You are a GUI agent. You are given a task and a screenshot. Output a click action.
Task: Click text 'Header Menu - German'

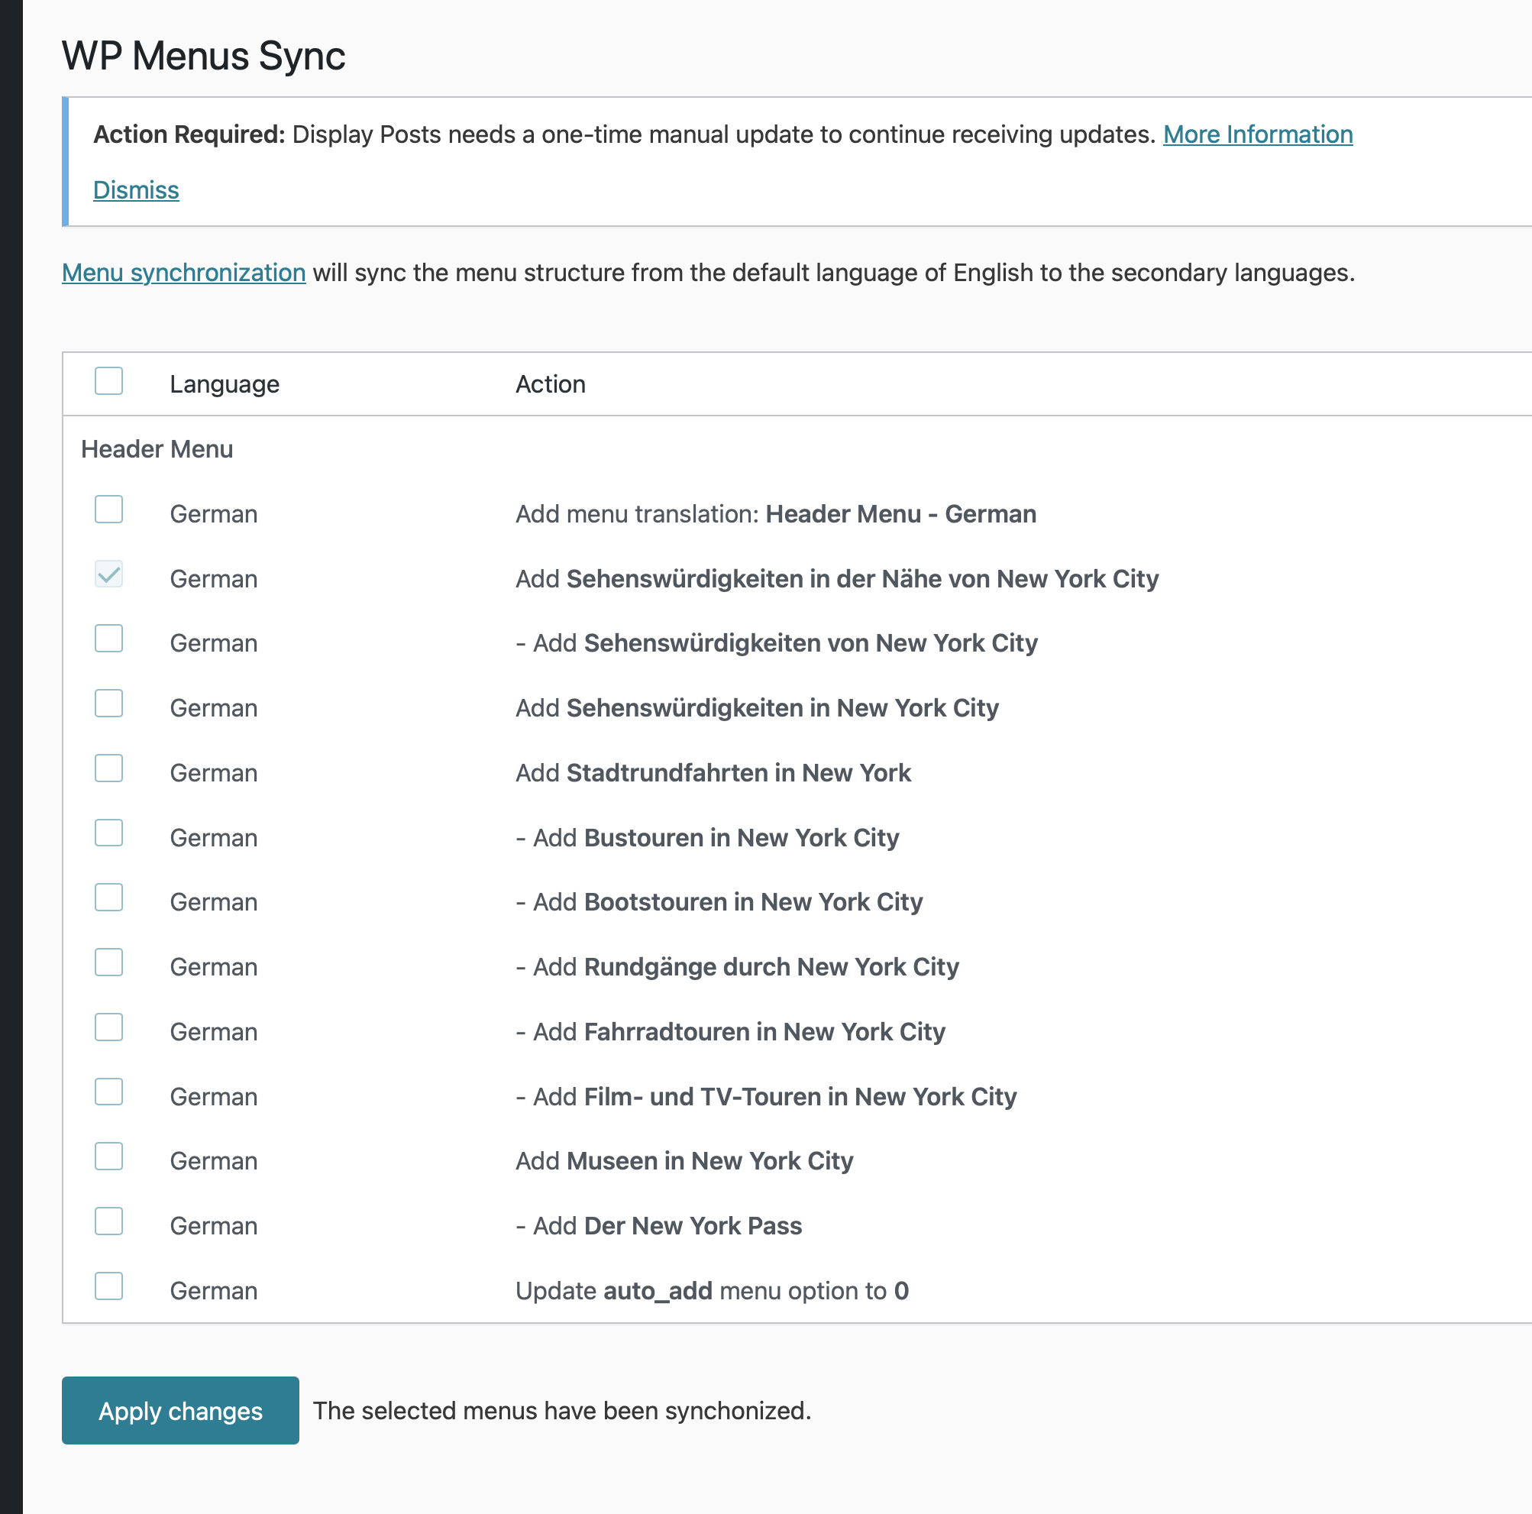(901, 514)
